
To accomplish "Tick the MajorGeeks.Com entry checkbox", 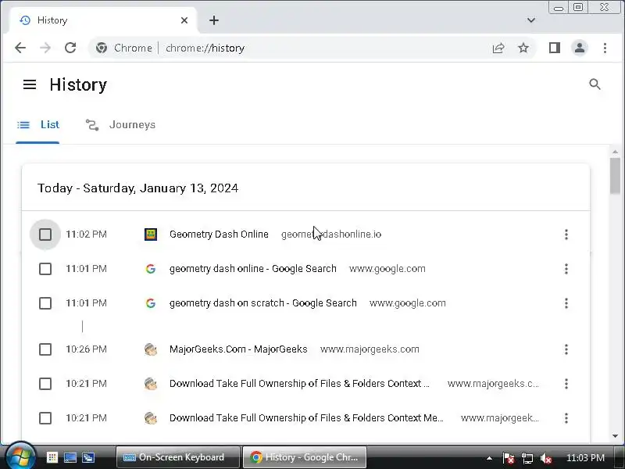I will [x=45, y=349].
